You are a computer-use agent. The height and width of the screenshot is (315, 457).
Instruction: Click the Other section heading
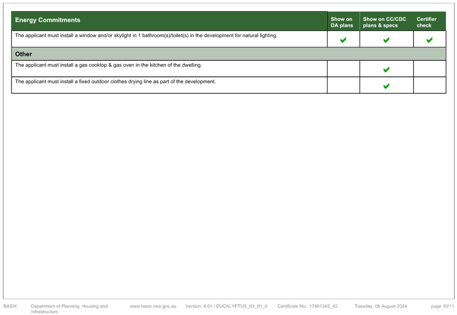tap(24, 54)
